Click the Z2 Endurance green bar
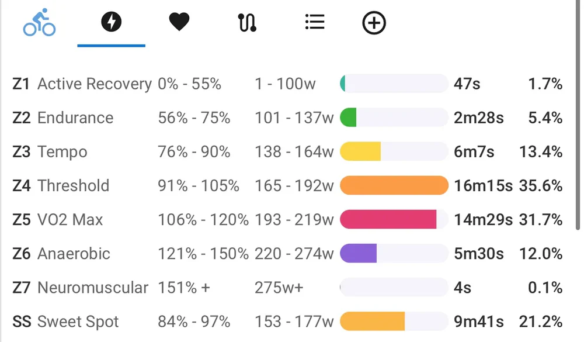The image size is (584, 342). tap(349, 118)
